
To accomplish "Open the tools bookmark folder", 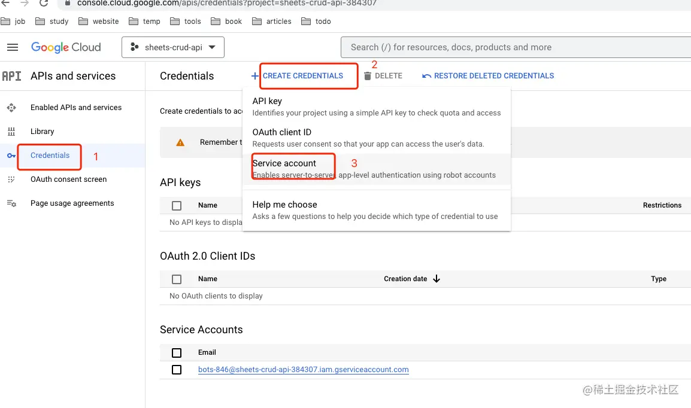I will [x=186, y=22].
